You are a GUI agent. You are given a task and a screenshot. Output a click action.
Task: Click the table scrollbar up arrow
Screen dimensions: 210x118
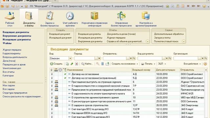click(206, 69)
